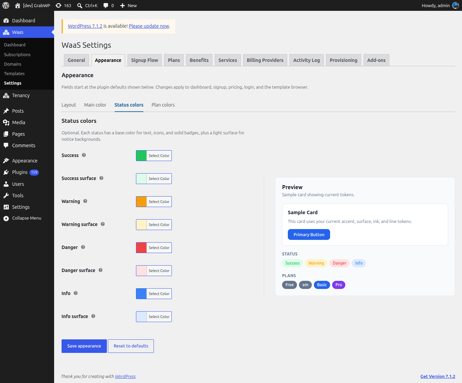The image size is (462, 383).
Task: Open the Activity Log tab
Action: coord(306,60)
